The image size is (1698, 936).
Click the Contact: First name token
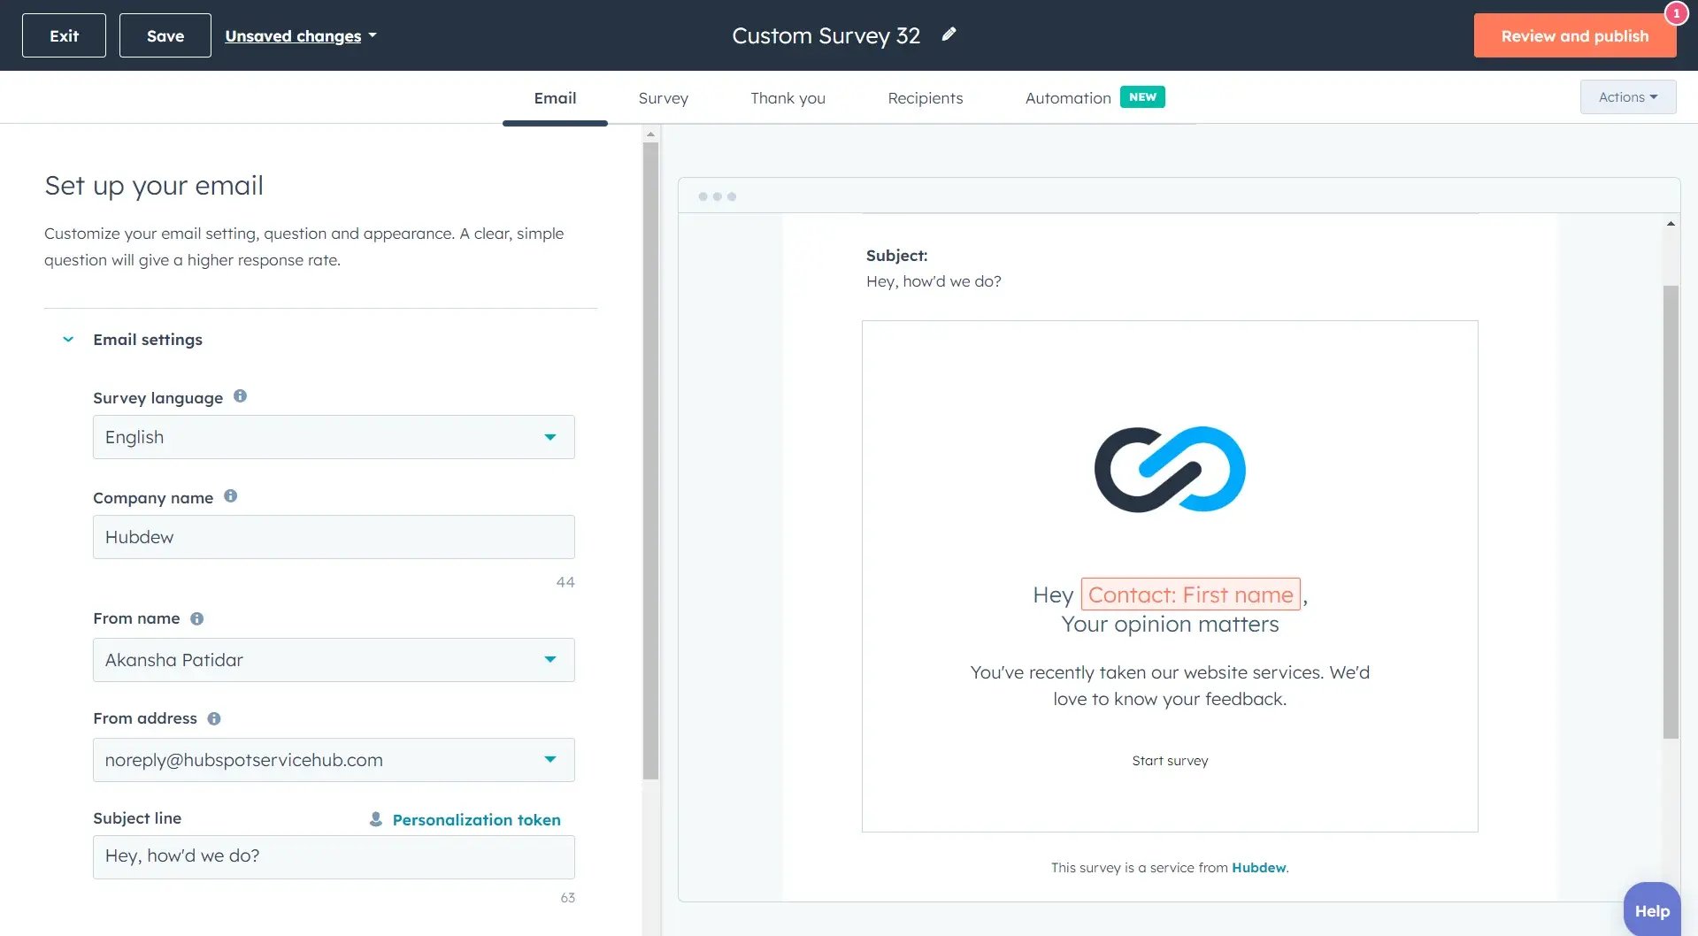point(1190,595)
